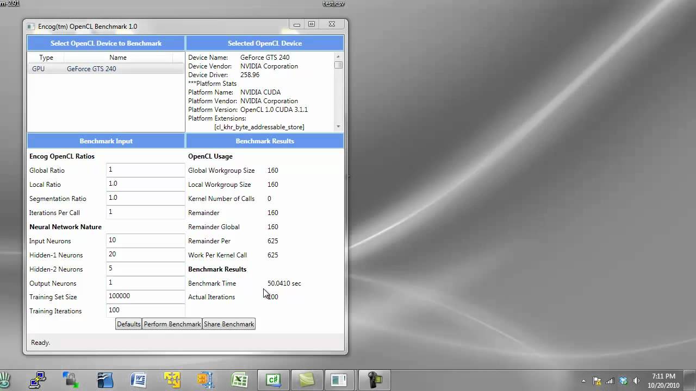The image size is (696, 391).
Task: Open OpenOffice from the taskbar
Action: point(104,380)
